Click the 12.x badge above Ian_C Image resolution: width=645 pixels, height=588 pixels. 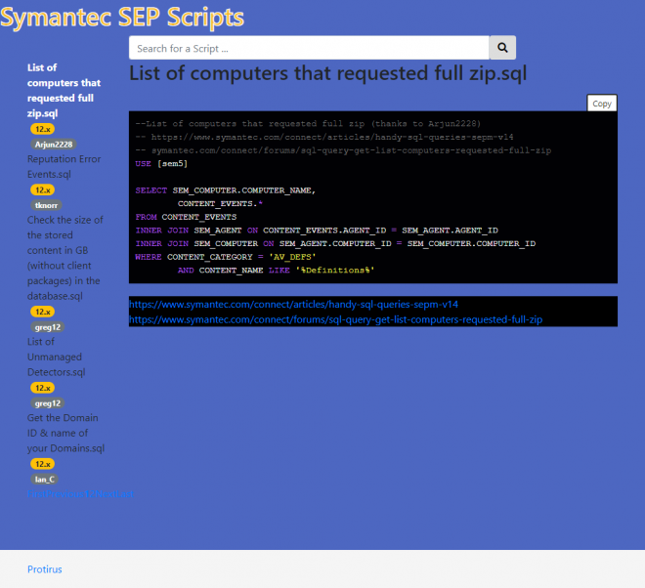coord(42,464)
